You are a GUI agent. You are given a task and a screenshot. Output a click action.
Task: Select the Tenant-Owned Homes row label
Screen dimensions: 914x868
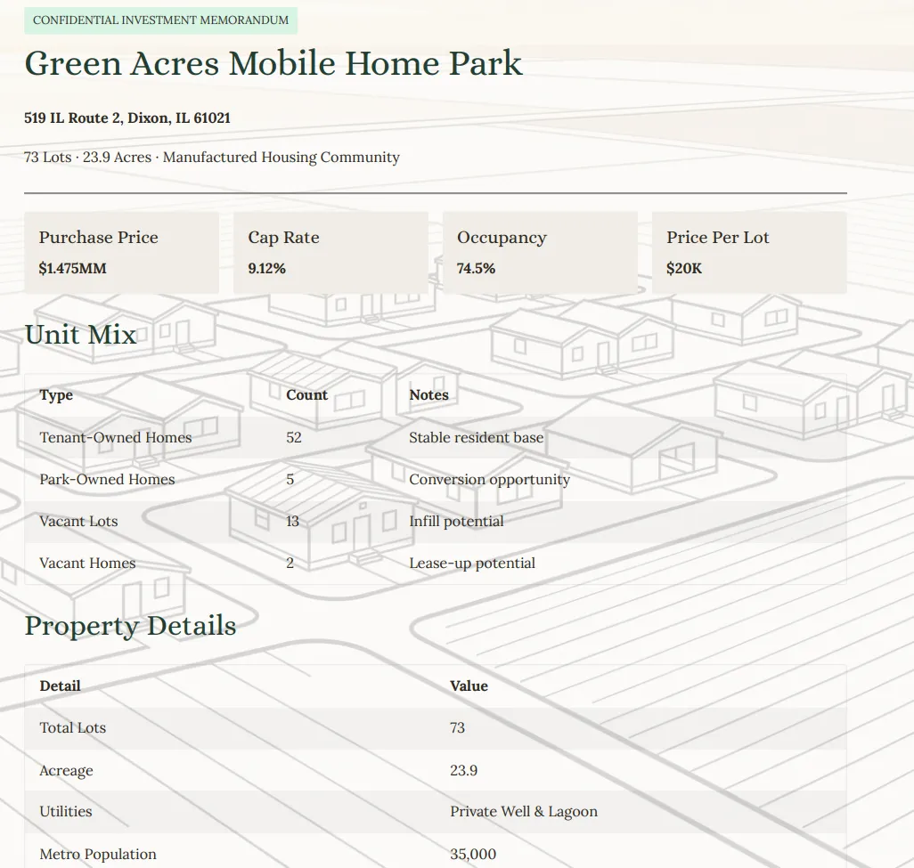116,437
